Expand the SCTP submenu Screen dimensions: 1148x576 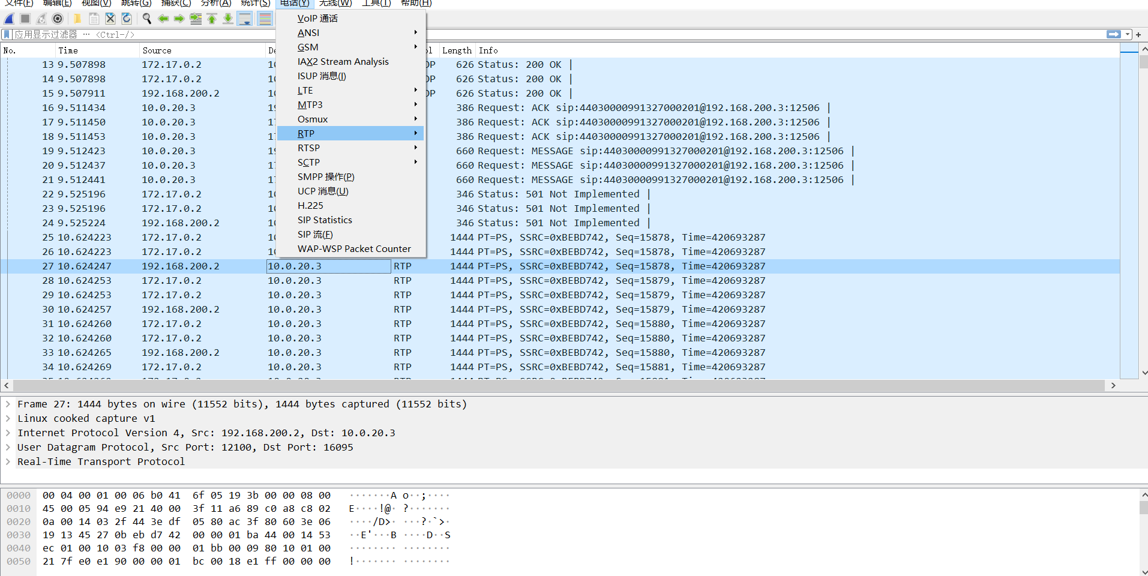[350, 163]
